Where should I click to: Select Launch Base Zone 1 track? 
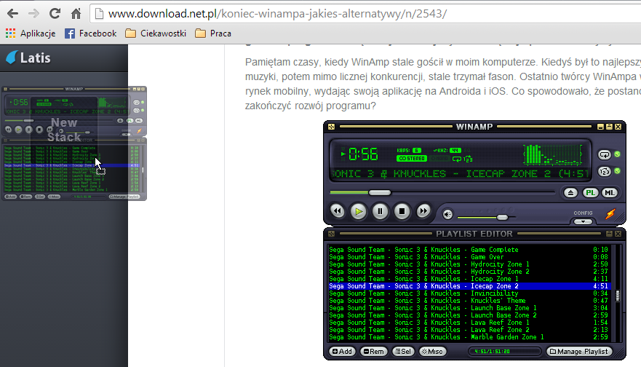469,308
